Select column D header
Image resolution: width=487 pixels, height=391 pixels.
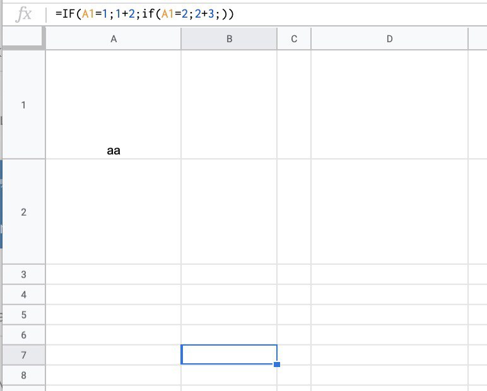point(389,39)
